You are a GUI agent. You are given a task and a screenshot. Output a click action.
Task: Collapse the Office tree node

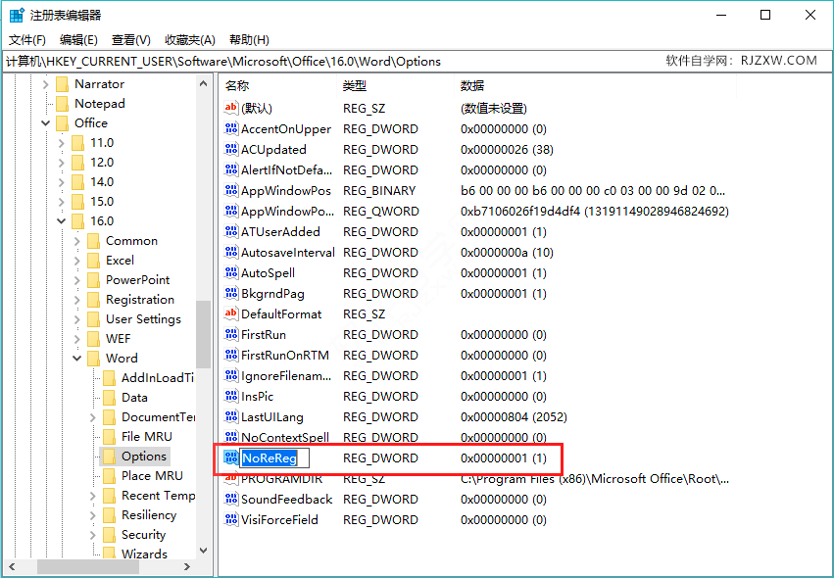(45, 122)
